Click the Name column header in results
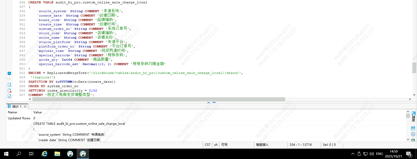 (13, 112)
